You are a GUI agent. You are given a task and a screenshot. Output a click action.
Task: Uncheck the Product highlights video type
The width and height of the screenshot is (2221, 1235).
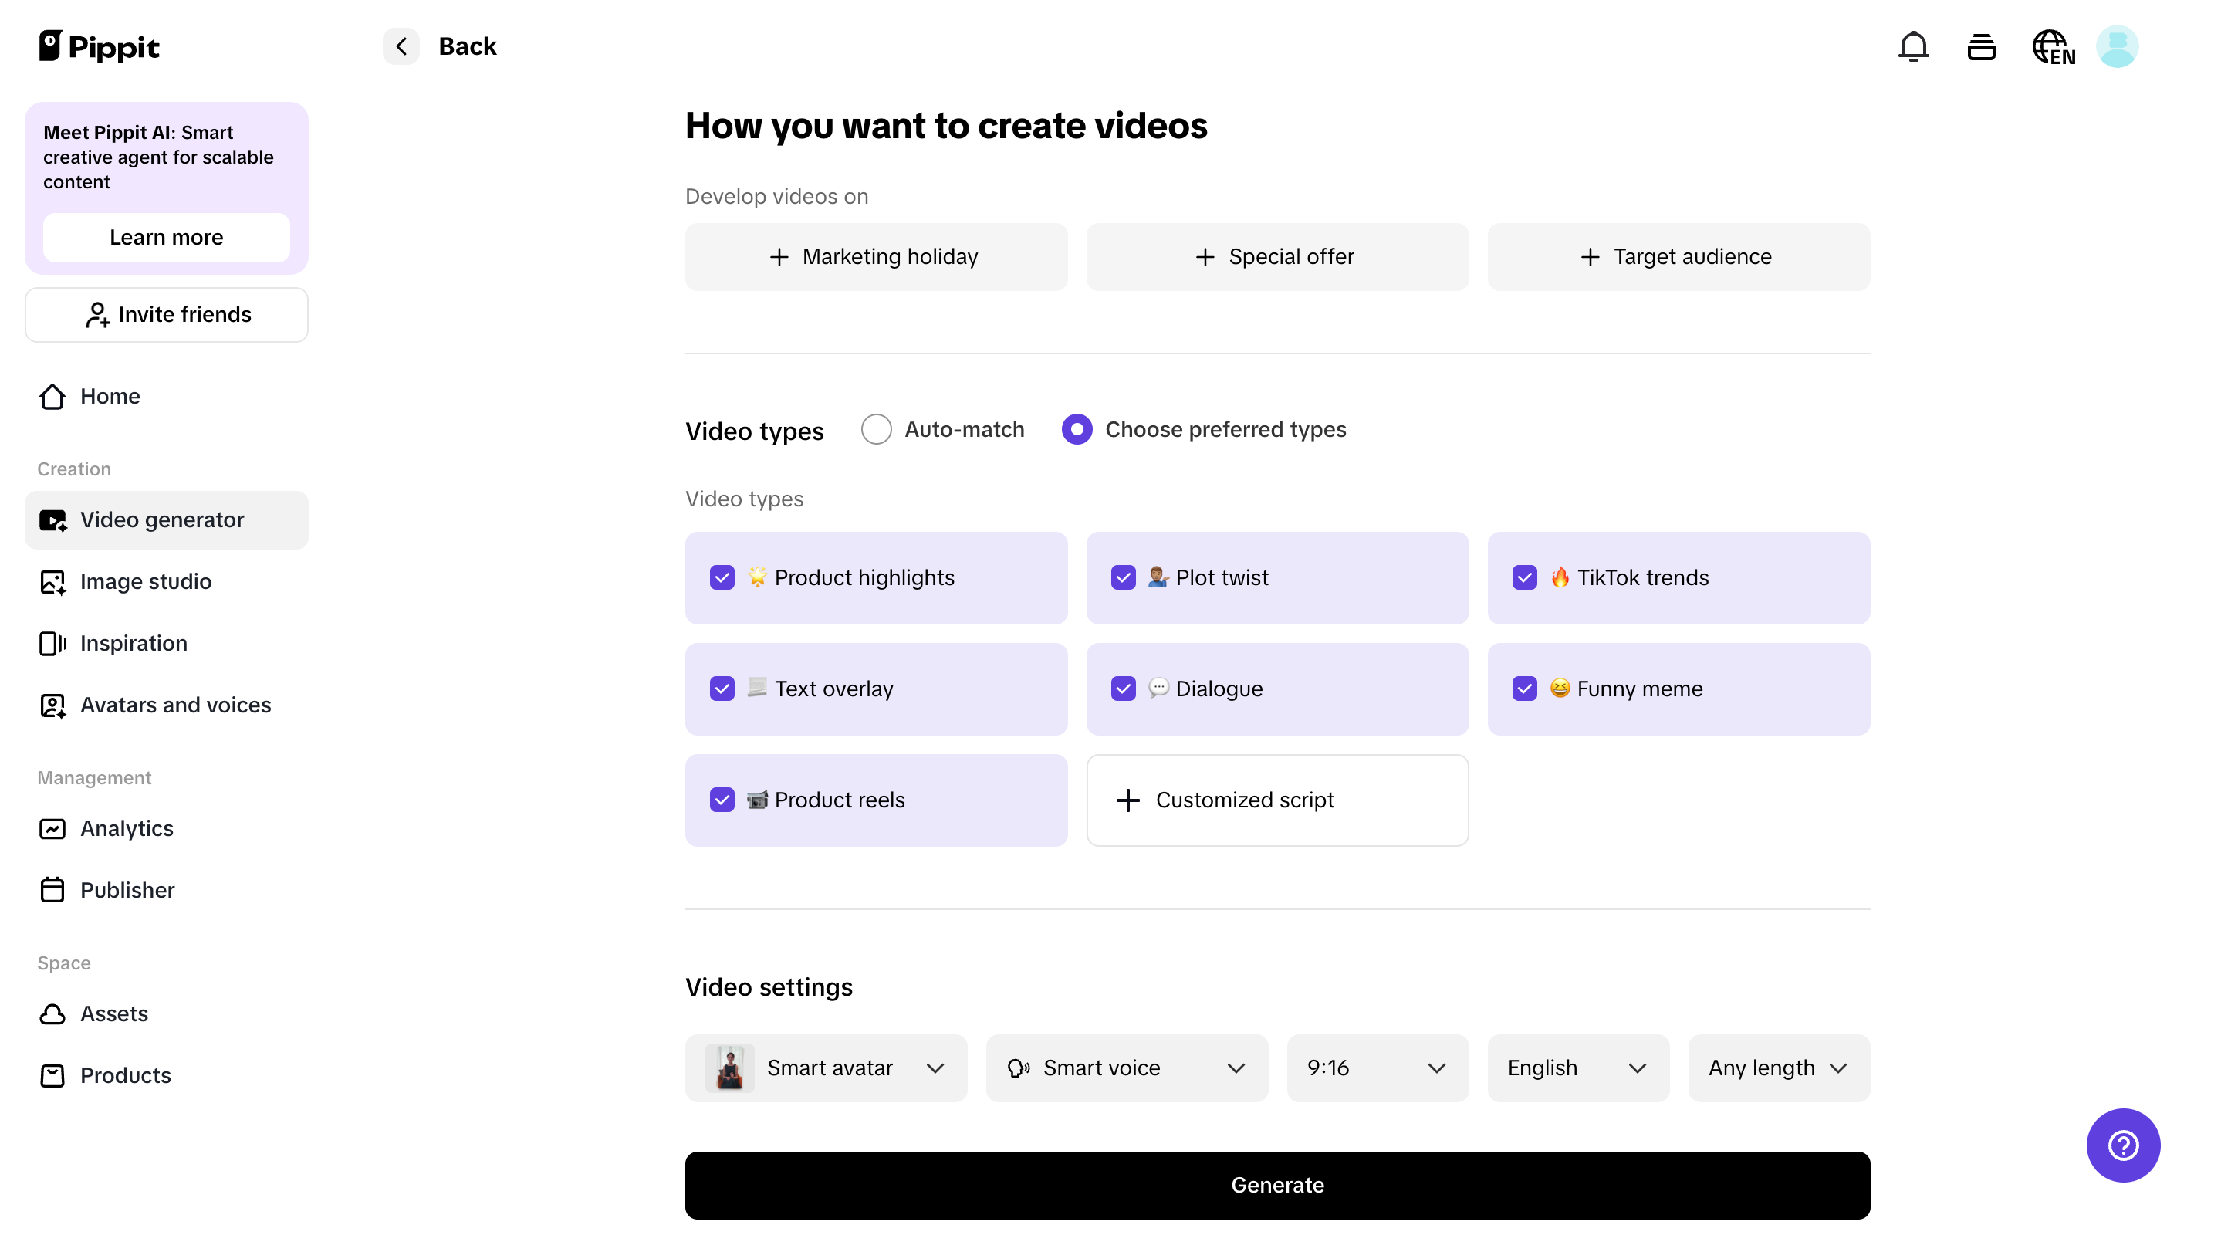point(722,578)
